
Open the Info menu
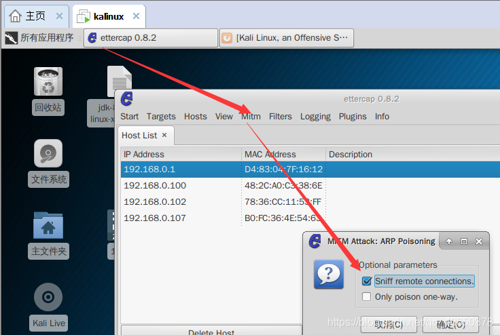[382, 117]
